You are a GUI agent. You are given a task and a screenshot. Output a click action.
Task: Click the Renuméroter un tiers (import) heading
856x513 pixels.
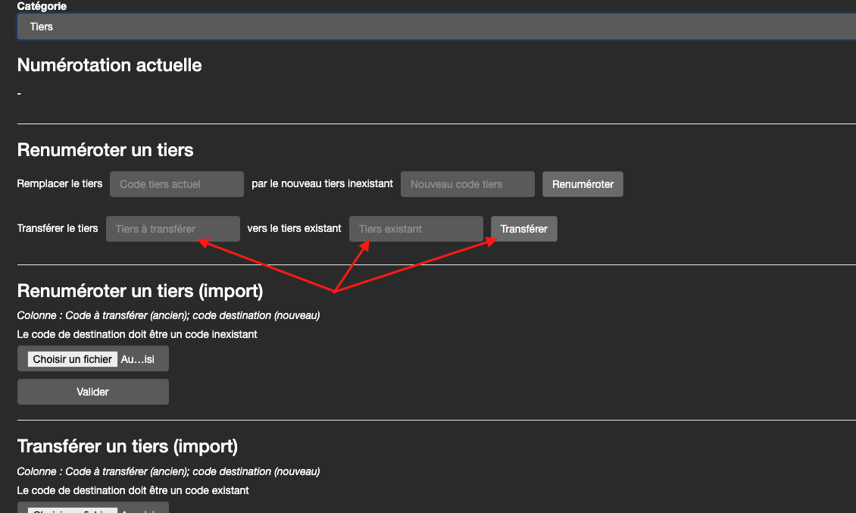(140, 291)
